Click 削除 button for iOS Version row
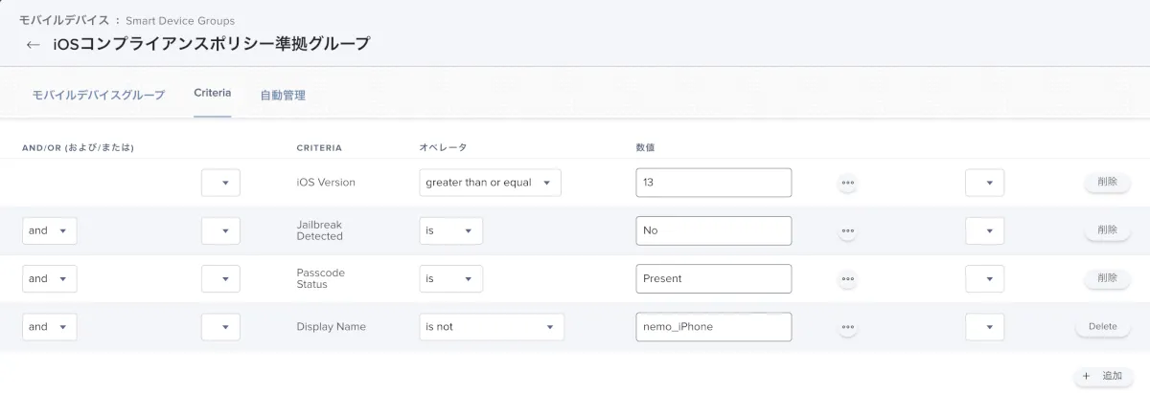This screenshot has width=1150, height=393. coord(1107,182)
